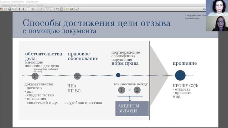Go to next page with down arrow
The width and height of the screenshot is (228, 128).
tap(24, 9)
